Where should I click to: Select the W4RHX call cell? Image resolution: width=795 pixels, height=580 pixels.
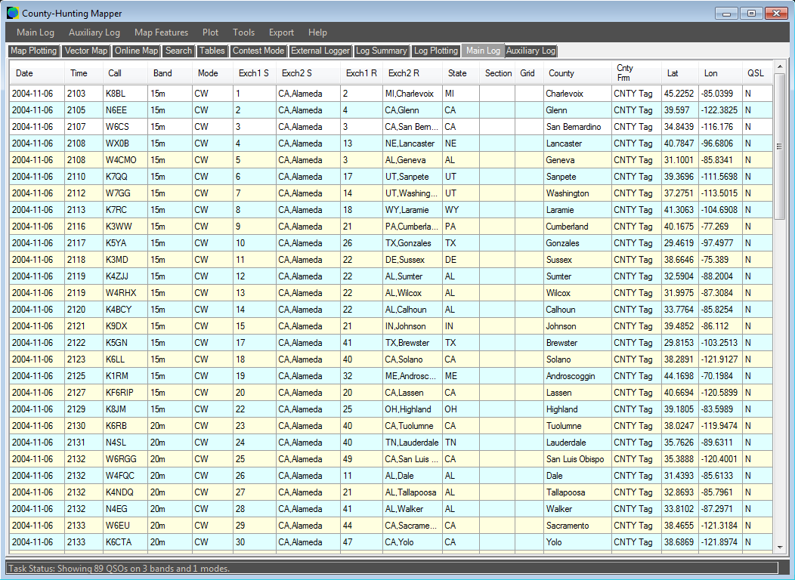click(x=125, y=293)
